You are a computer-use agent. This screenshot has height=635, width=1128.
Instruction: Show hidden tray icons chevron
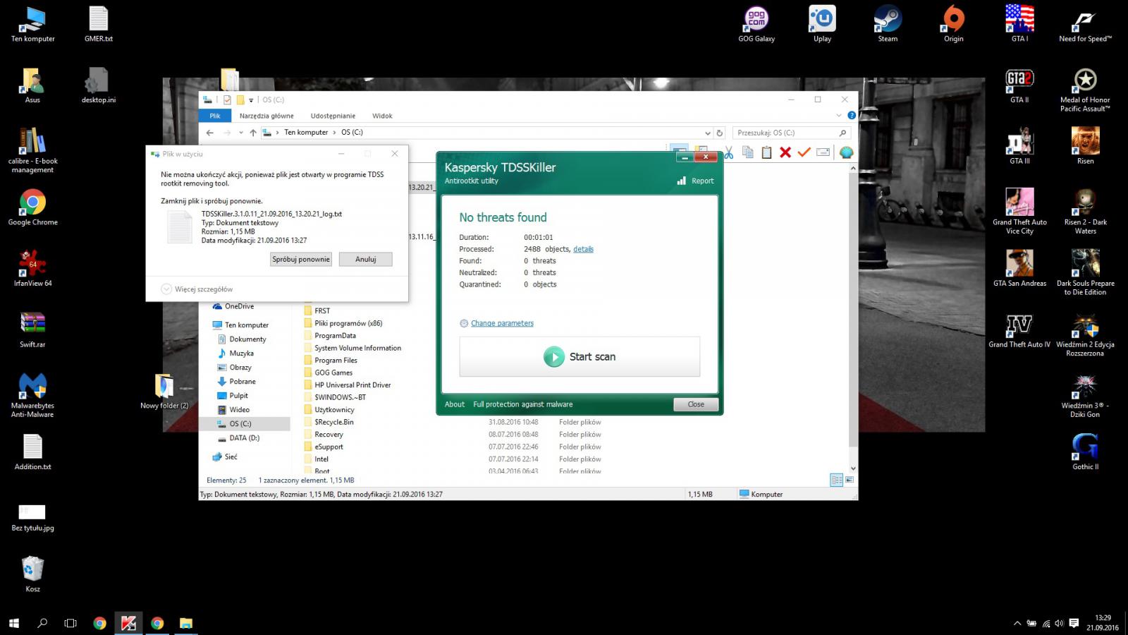[1017, 623]
